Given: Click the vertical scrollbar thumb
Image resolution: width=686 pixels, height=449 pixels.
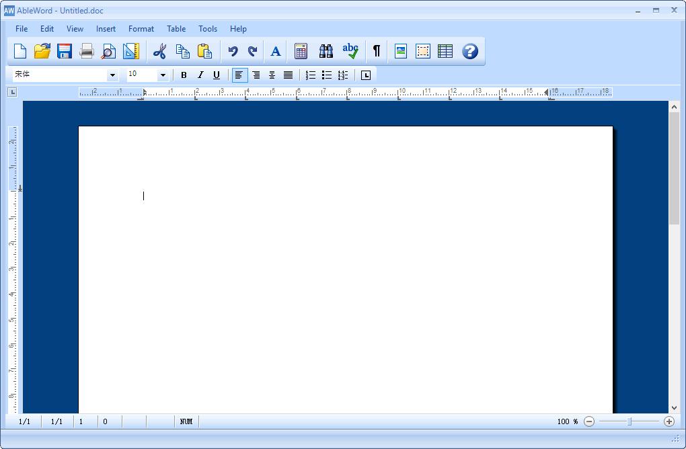Looking at the screenshot, I should (x=674, y=169).
